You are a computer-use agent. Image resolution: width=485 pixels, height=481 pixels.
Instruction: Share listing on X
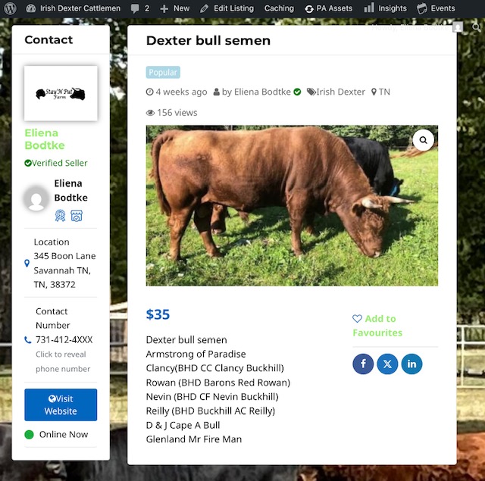pos(387,364)
